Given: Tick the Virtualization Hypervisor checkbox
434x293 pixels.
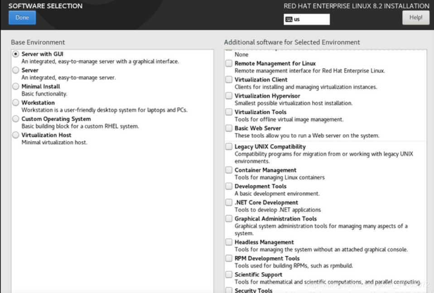Looking at the screenshot, I should [x=229, y=96].
